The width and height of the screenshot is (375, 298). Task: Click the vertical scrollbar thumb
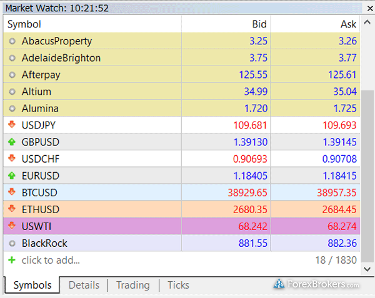367,176
